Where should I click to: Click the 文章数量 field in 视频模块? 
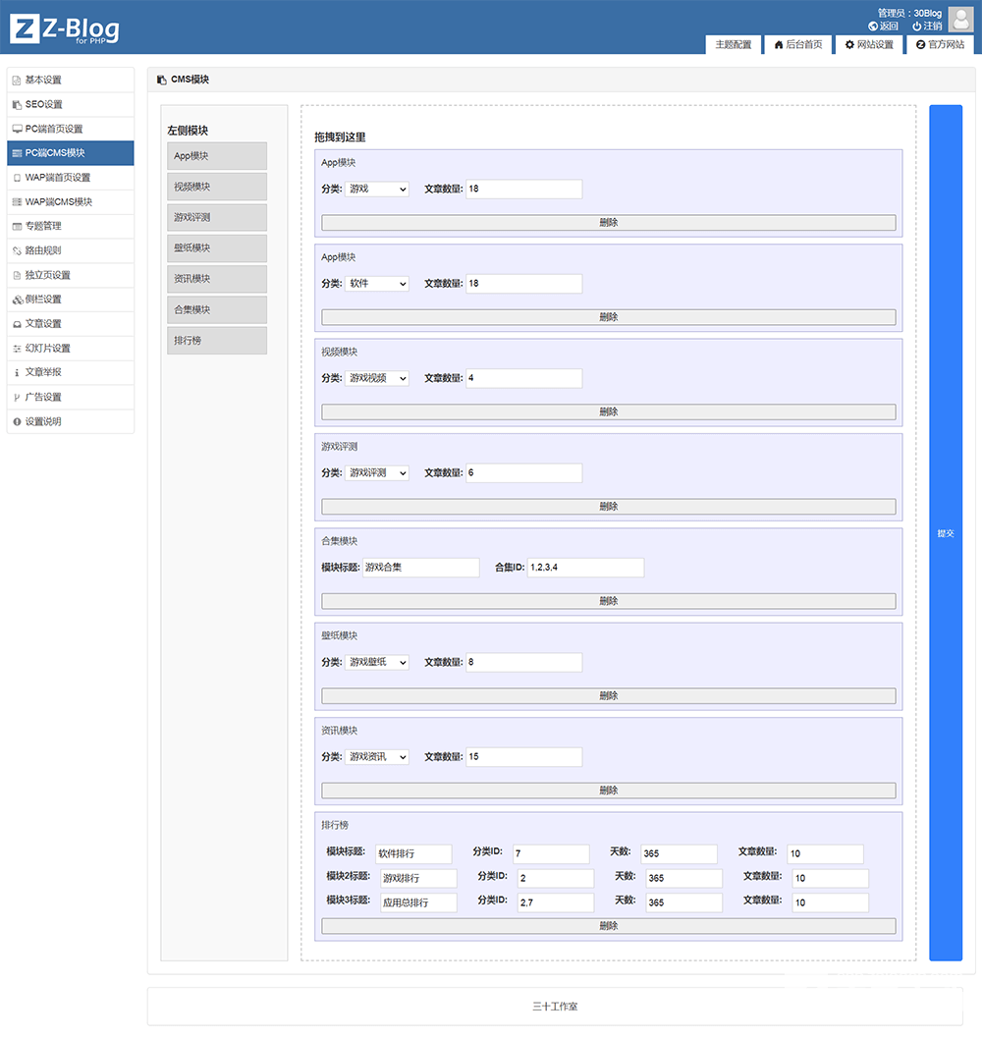coord(523,379)
